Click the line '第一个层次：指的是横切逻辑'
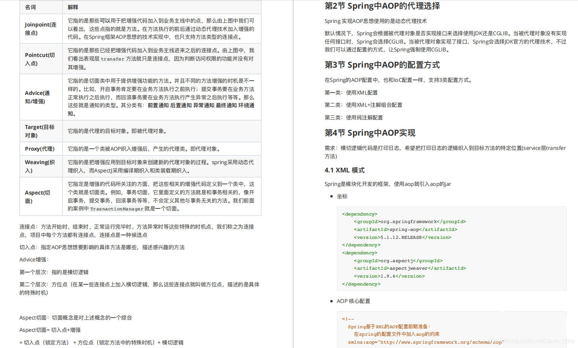This screenshot has height=348, width=578. [x=54, y=272]
